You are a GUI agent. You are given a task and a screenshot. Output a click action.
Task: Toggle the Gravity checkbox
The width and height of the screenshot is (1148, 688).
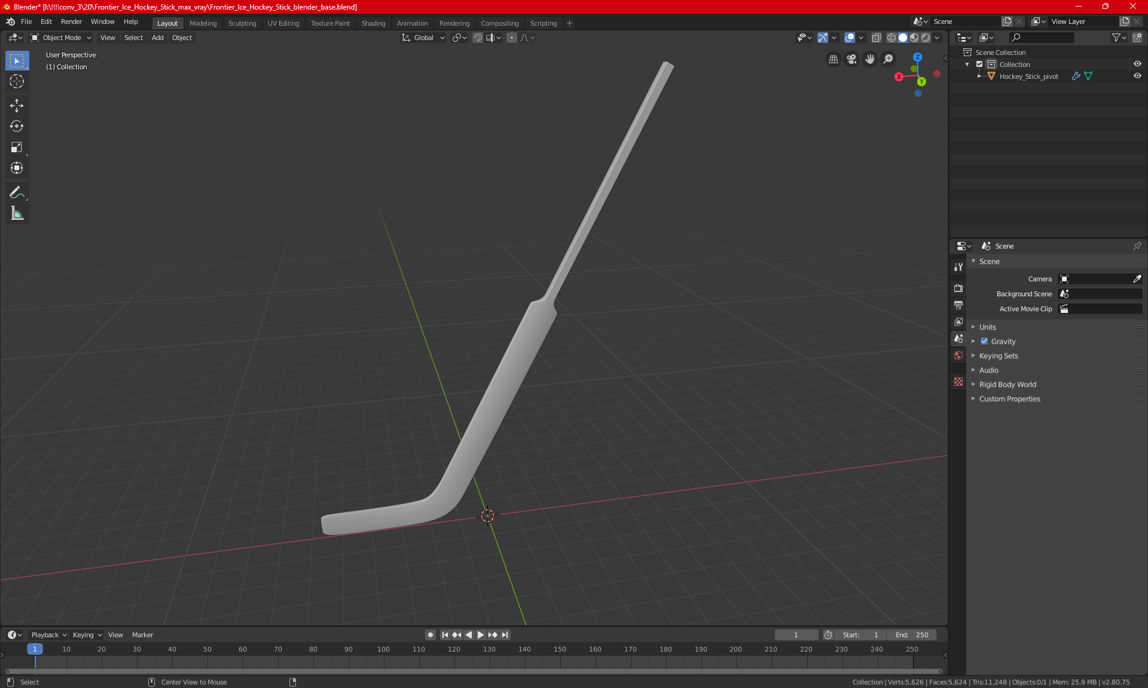point(984,342)
